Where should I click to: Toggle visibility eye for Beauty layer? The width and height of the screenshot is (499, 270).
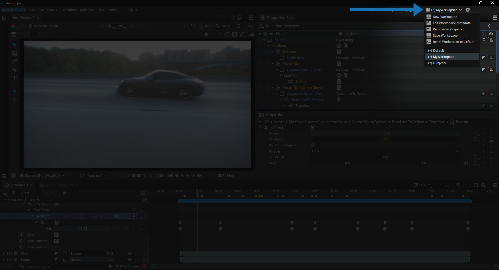[x=129, y=260]
